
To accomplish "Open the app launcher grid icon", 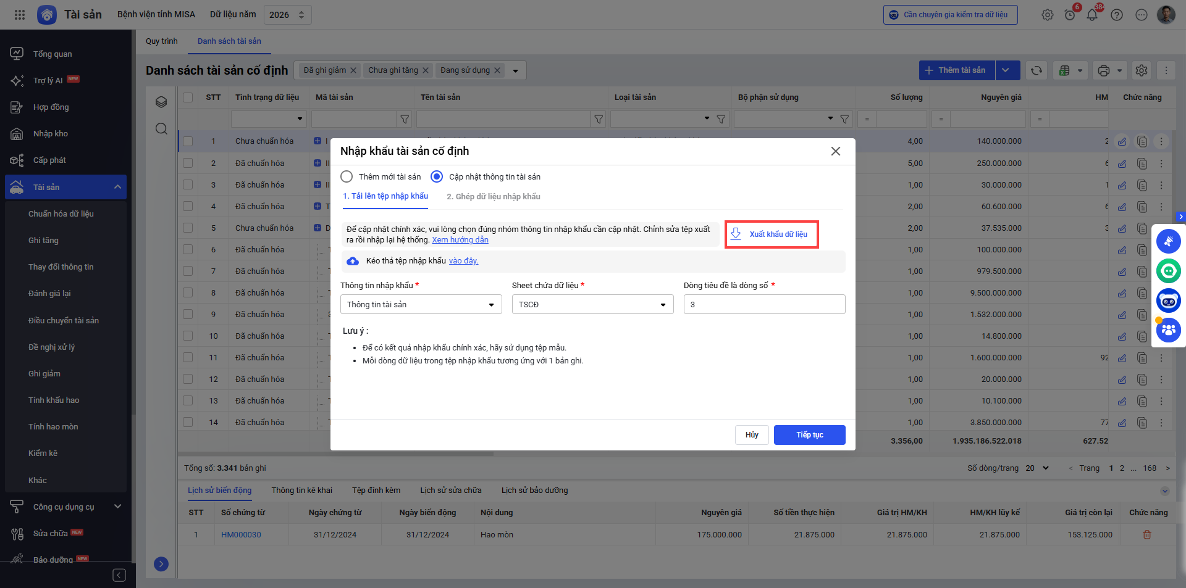I will (20, 15).
